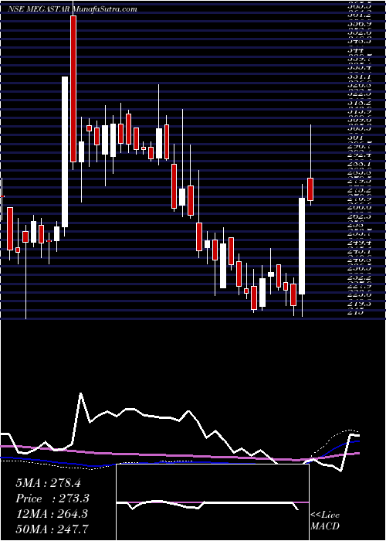The image size is (386, 541).
Task: Click the 249.4 price axis label
Action: [x=360, y=242]
